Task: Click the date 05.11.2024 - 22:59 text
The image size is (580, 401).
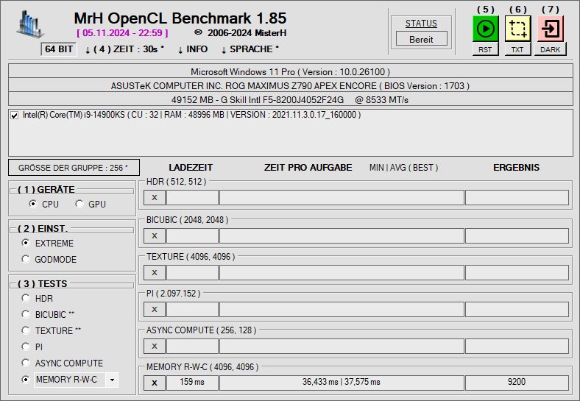Action: [x=122, y=33]
